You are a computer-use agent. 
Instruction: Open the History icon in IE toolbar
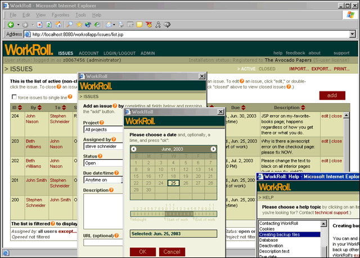(97, 25)
